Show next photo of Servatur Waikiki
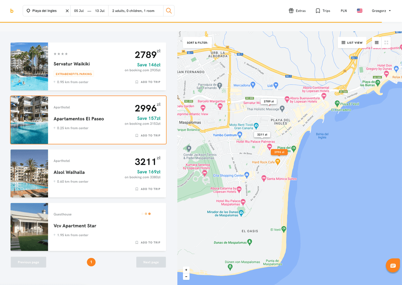Screen dimensions: 402x285 [41, 66]
